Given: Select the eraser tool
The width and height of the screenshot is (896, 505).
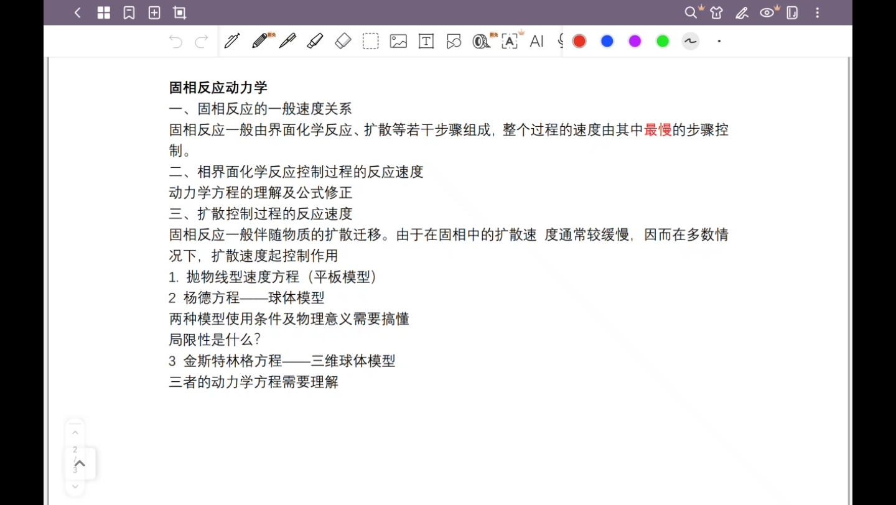Looking at the screenshot, I should coord(343,41).
